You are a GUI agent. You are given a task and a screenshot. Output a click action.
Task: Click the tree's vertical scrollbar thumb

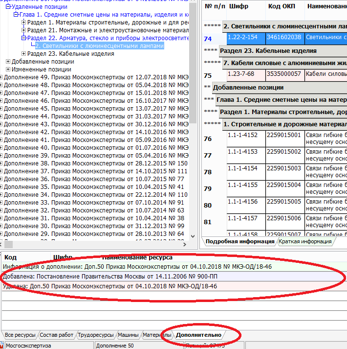coord(193,63)
